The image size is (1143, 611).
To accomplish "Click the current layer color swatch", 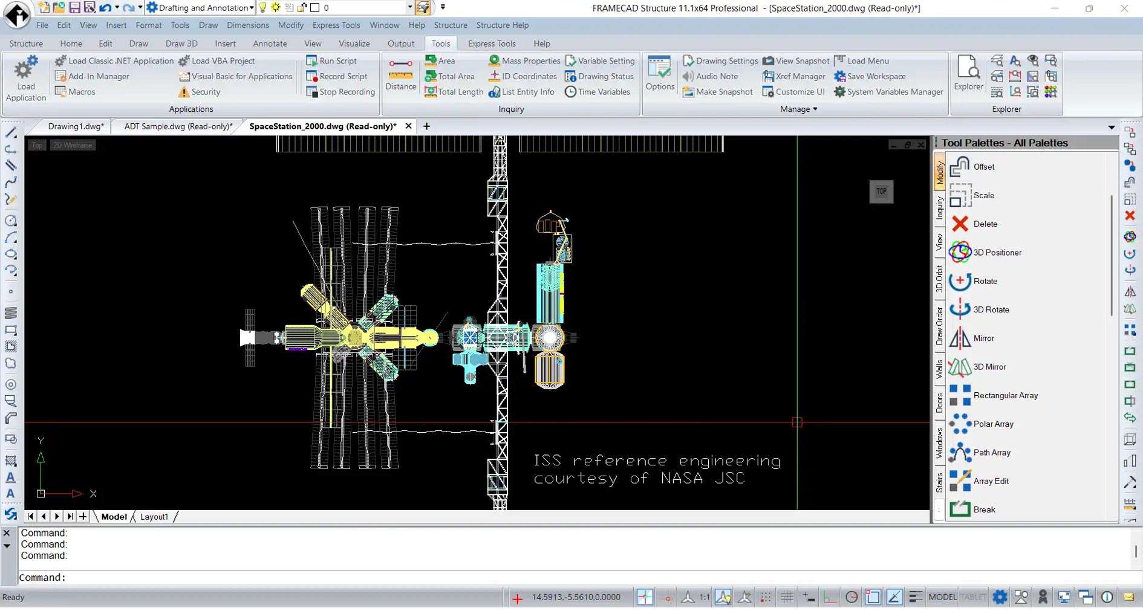I will coord(314,8).
